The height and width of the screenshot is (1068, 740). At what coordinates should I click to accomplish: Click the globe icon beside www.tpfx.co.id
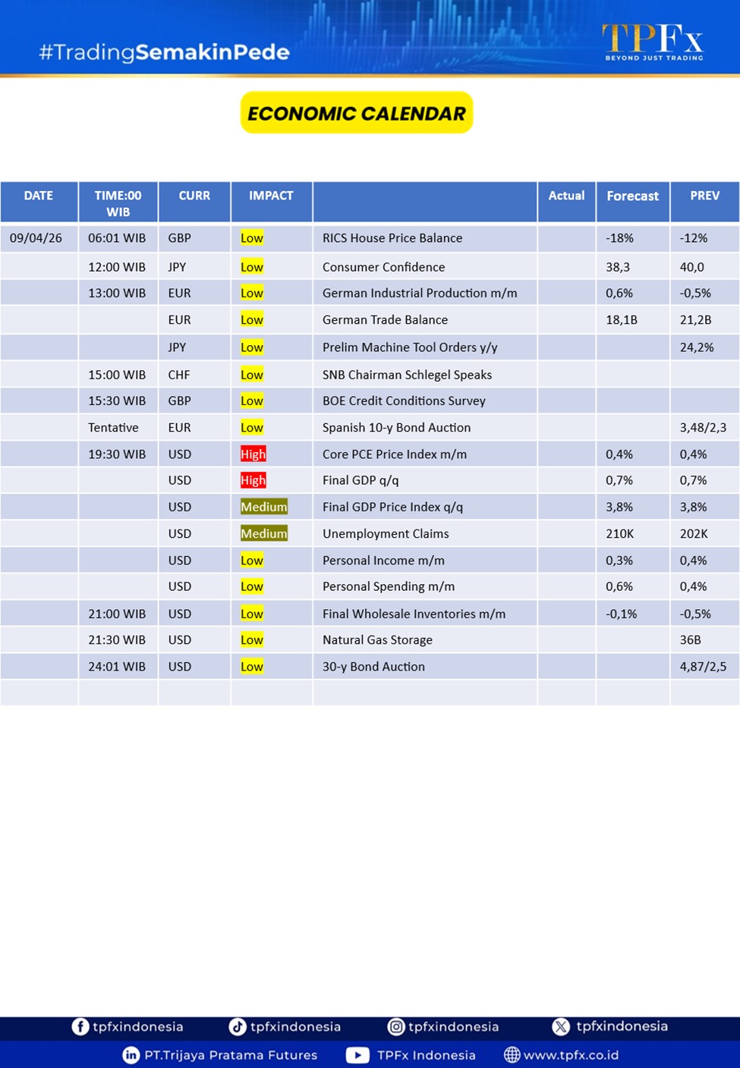[x=512, y=1055]
